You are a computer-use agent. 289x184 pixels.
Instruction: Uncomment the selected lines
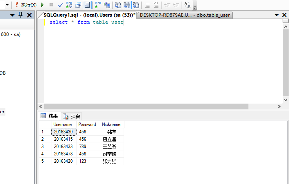(x=156, y=5)
